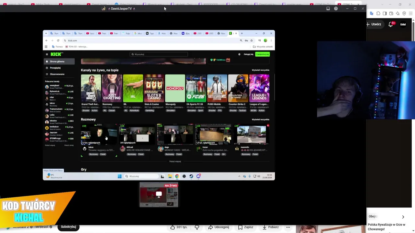Open the Kick sidebar hamburger menu

pos(47,54)
